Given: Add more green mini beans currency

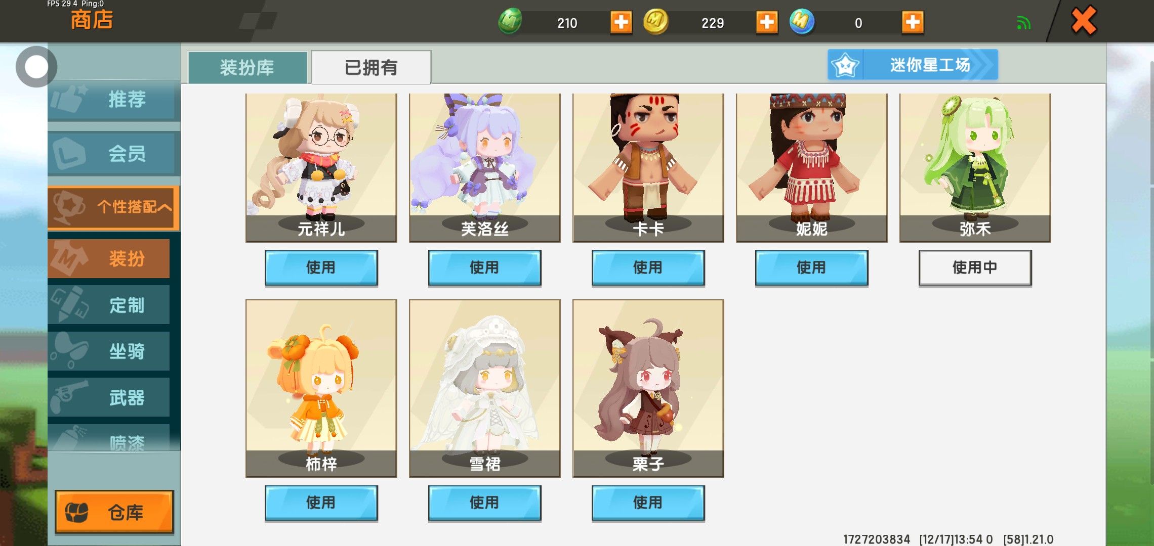Looking at the screenshot, I should (621, 23).
